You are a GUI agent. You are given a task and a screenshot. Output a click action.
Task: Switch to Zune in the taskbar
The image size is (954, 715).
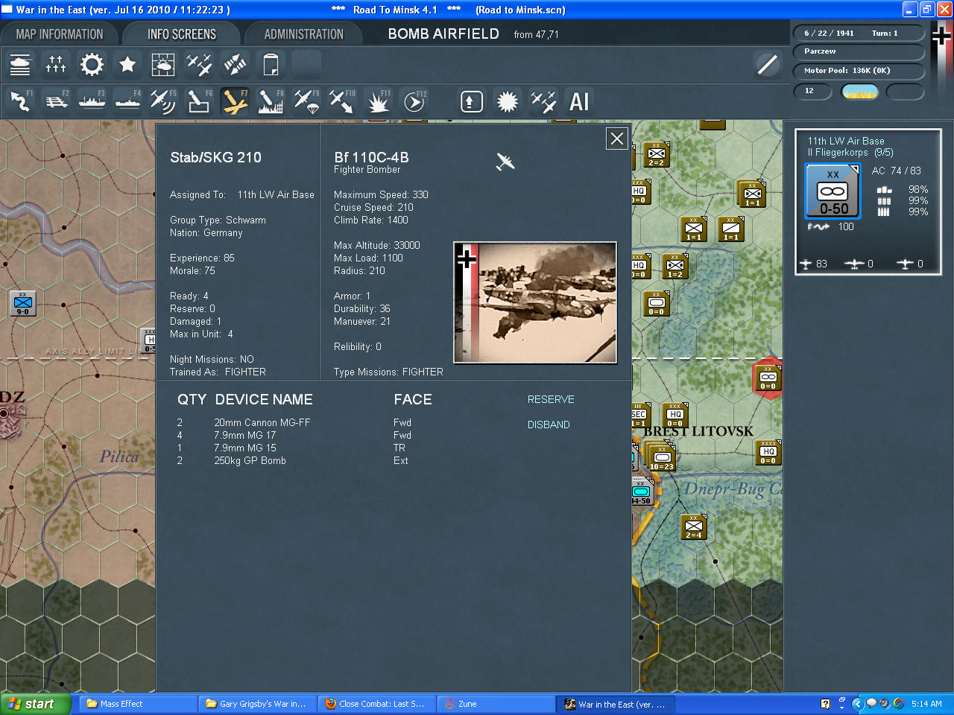pyautogui.click(x=496, y=704)
